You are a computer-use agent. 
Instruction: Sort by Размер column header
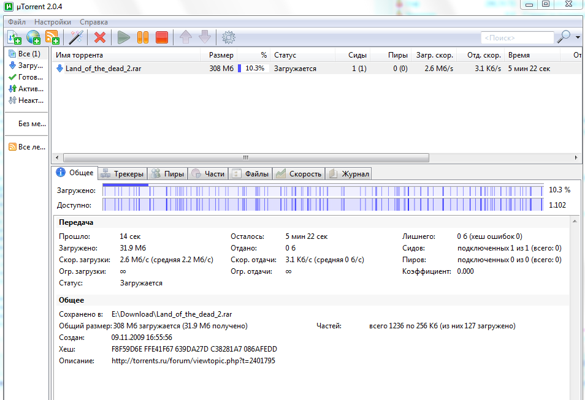[x=219, y=55]
